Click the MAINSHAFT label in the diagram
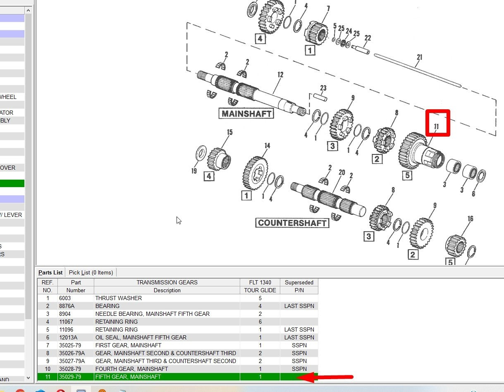The width and height of the screenshot is (504, 392). tap(246, 114)
